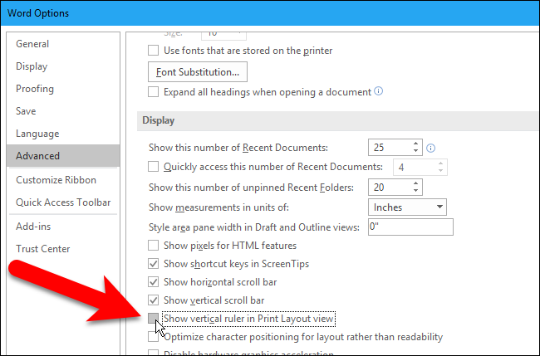Open the Advanced options category
Viewport: 540px width, 356px height.
click(37, 156)
